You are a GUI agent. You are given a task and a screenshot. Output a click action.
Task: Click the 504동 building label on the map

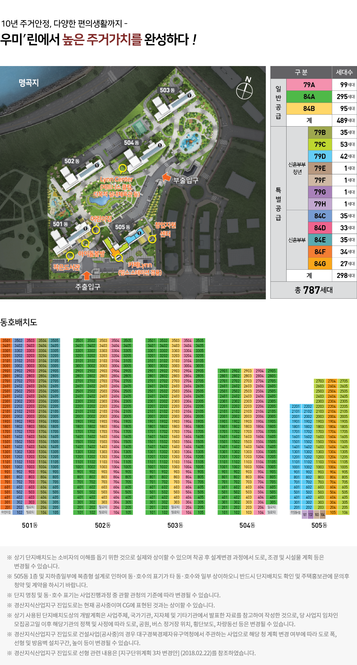pos(131,142)
